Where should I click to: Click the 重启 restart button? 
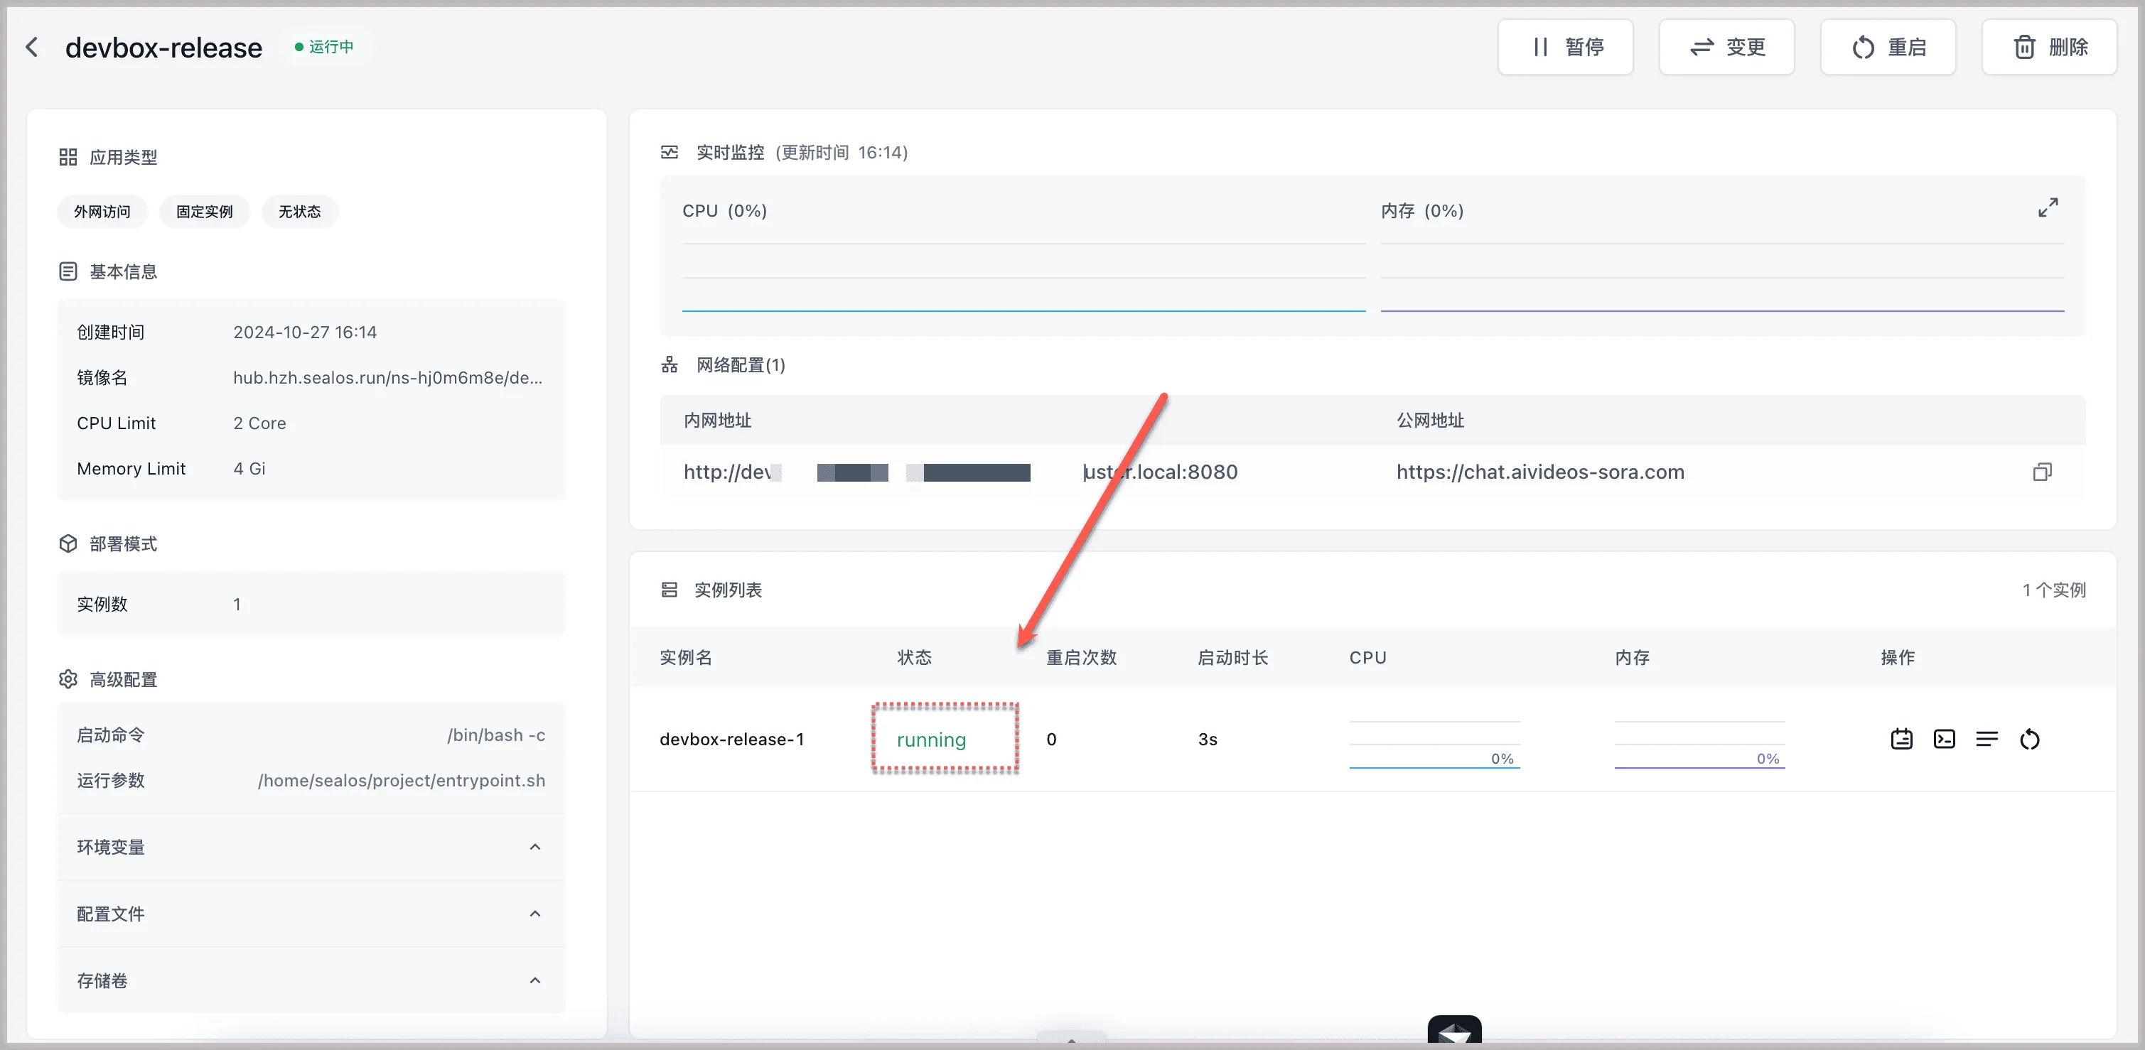coord(1888,48)
